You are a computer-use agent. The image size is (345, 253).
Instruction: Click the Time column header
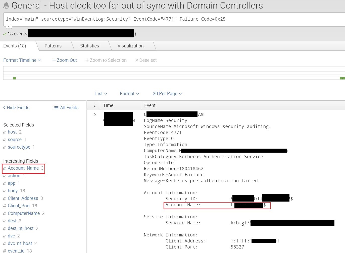[108, 105]
